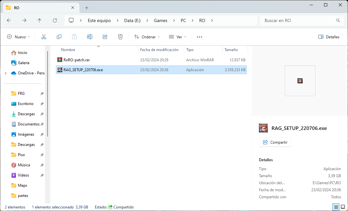Click the Buscar en RO search field
This screenshot has height=211, width=348.
click(x=299, y=20)
